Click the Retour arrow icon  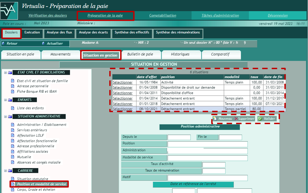(3, 43)
